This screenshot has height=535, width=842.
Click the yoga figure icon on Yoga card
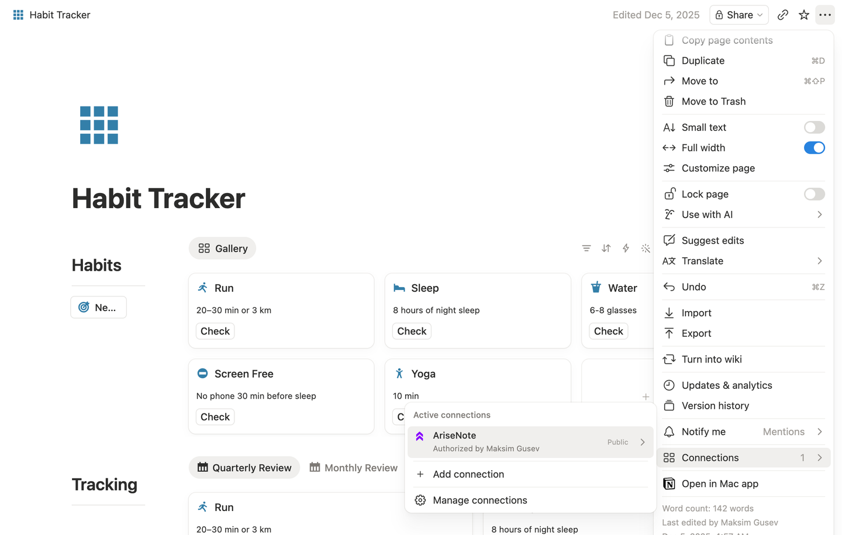399,374
